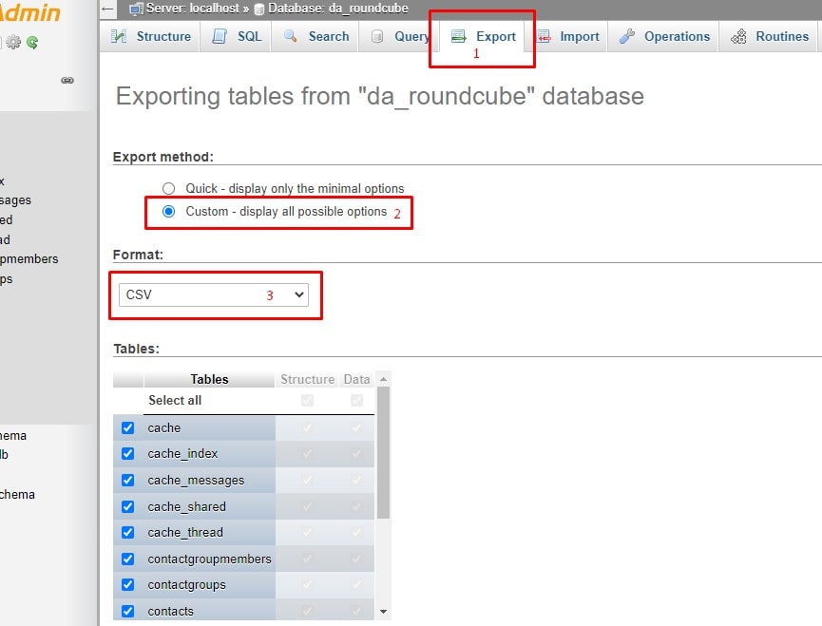Switch to the Query tab
Viewport: 822px width, 626px height.
(x=398, y=37)
